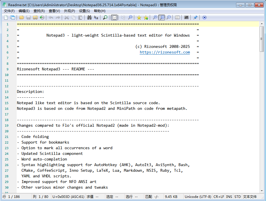This screenshot has width=266, height=201.
Task: Click the reset zoom magnifier button
Action: (162, 17)
